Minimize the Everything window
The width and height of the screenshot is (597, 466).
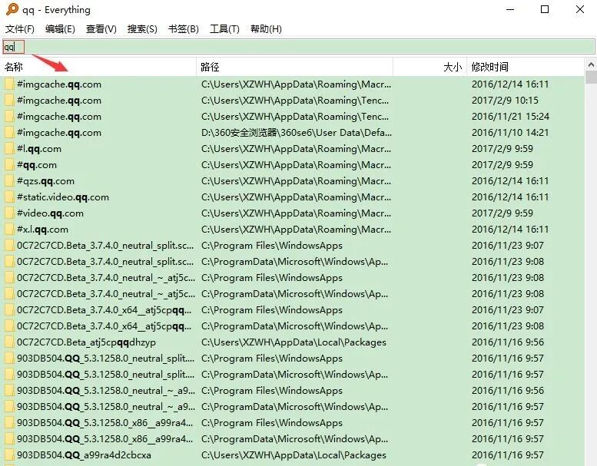510,9
